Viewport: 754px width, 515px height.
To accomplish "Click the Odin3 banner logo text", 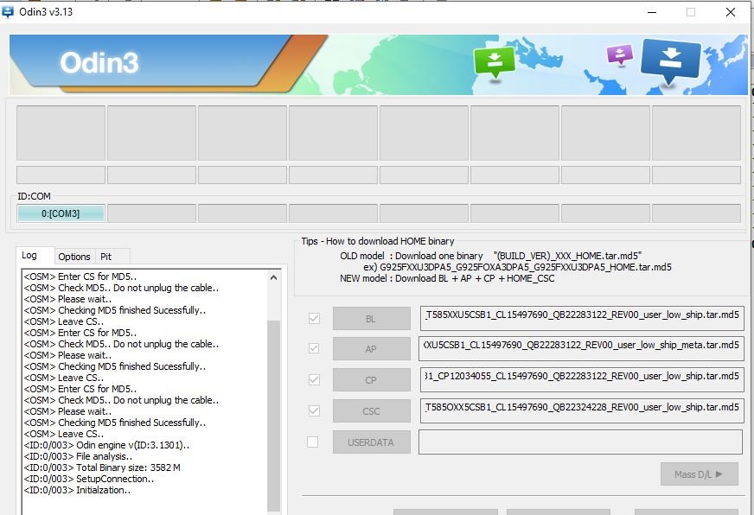I will [99, 62].
